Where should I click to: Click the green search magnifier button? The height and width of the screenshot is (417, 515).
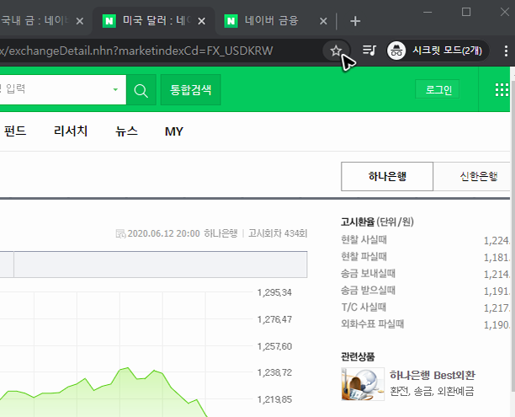click(141, 90)
